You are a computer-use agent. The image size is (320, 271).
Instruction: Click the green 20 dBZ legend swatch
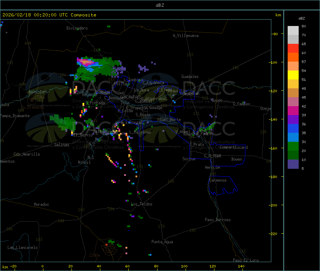click(x=293, y=146)
